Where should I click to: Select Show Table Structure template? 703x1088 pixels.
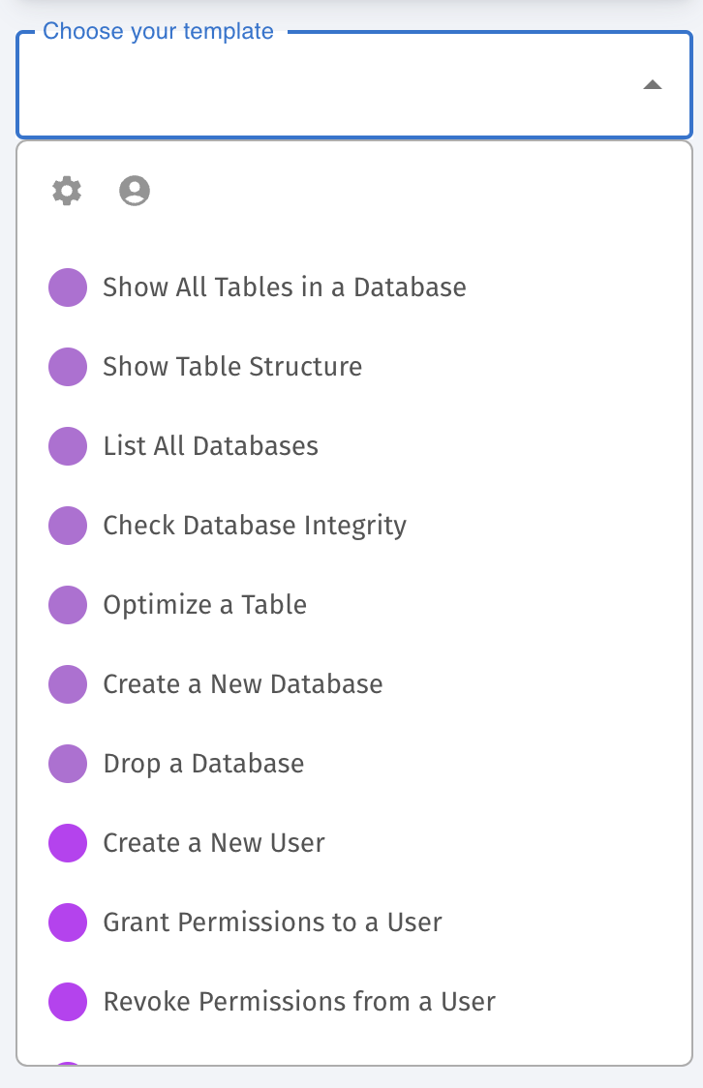(x=354, y=366)
